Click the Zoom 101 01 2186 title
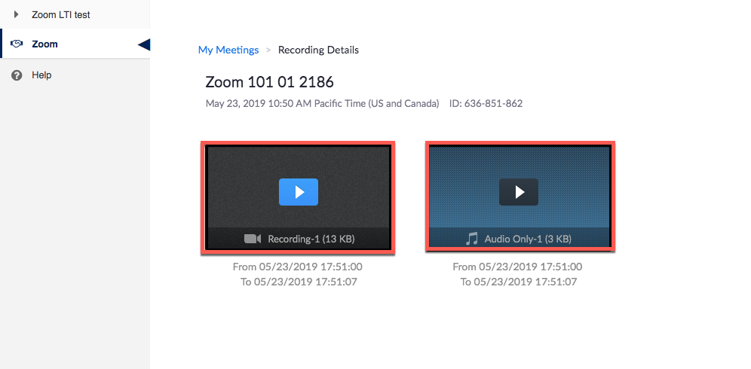This screenshot has width=751, height=369. pyautogui.click(x=269, y=82)
